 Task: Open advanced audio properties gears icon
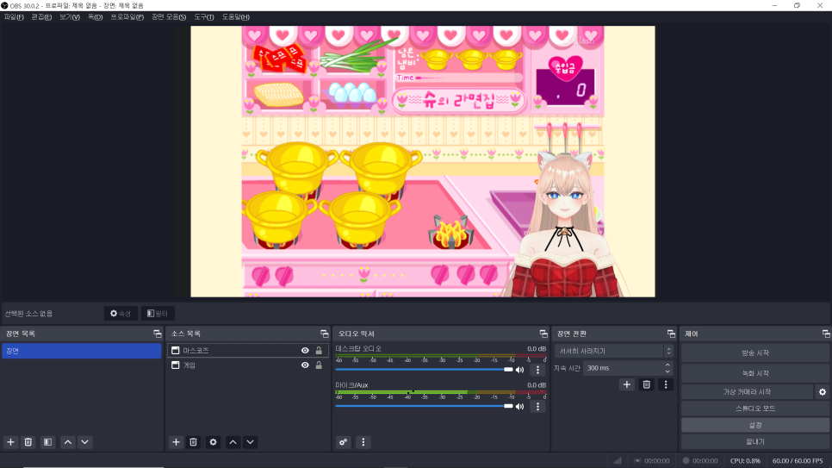click(x=344, y=442)
